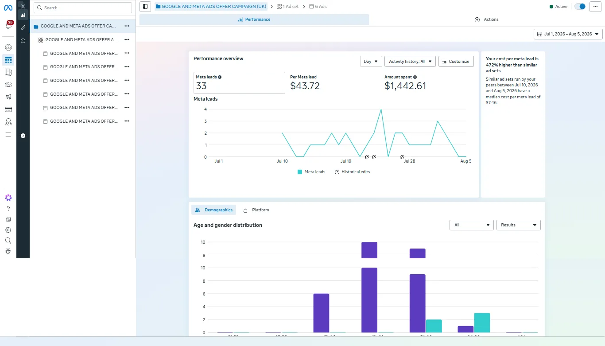605x346 pixels.
Task: Close the side panel with X icon
Action: click(x=23, y=6)
